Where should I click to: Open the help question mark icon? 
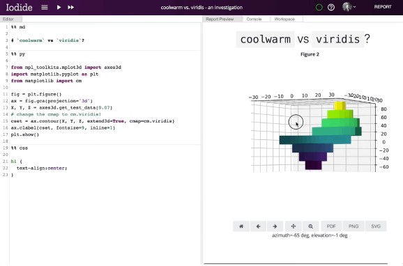click(331, 7)
